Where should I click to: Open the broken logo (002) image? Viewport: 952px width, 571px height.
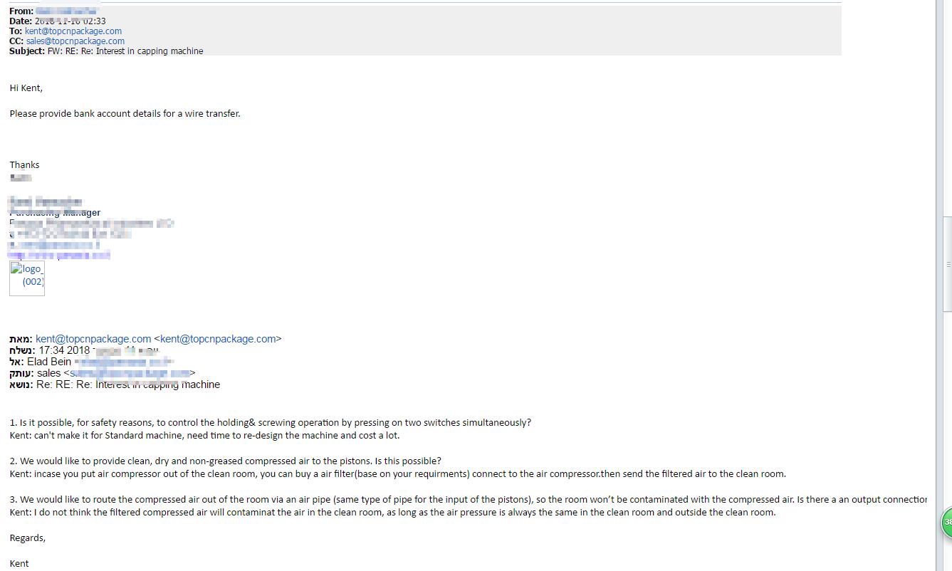click(x=27, y=278)
